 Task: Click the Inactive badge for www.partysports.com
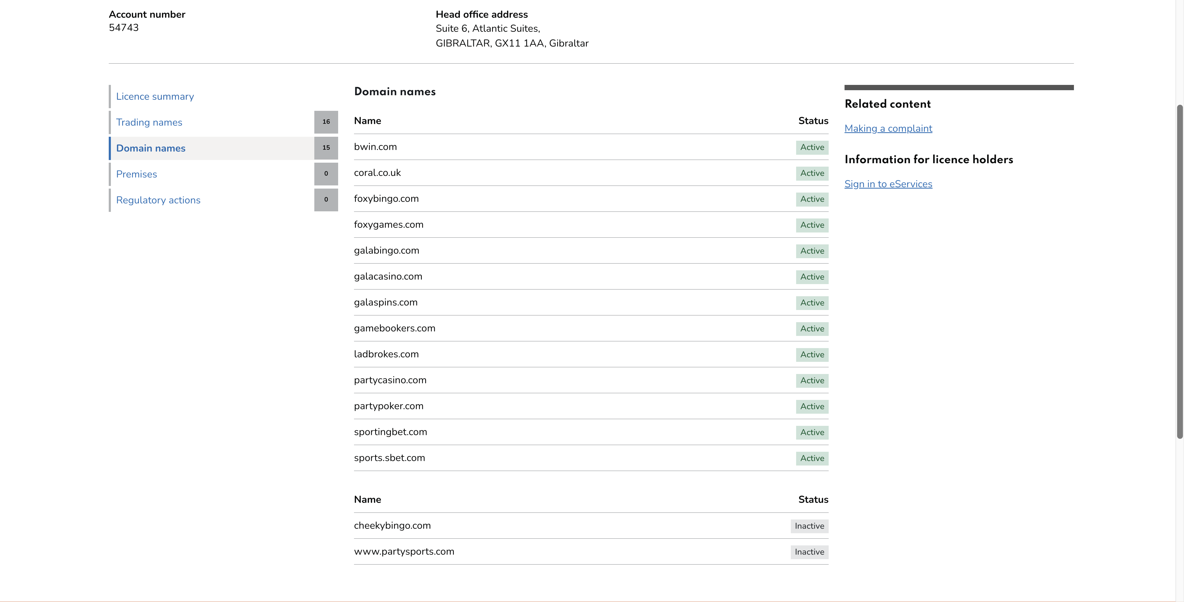(809, 552)
